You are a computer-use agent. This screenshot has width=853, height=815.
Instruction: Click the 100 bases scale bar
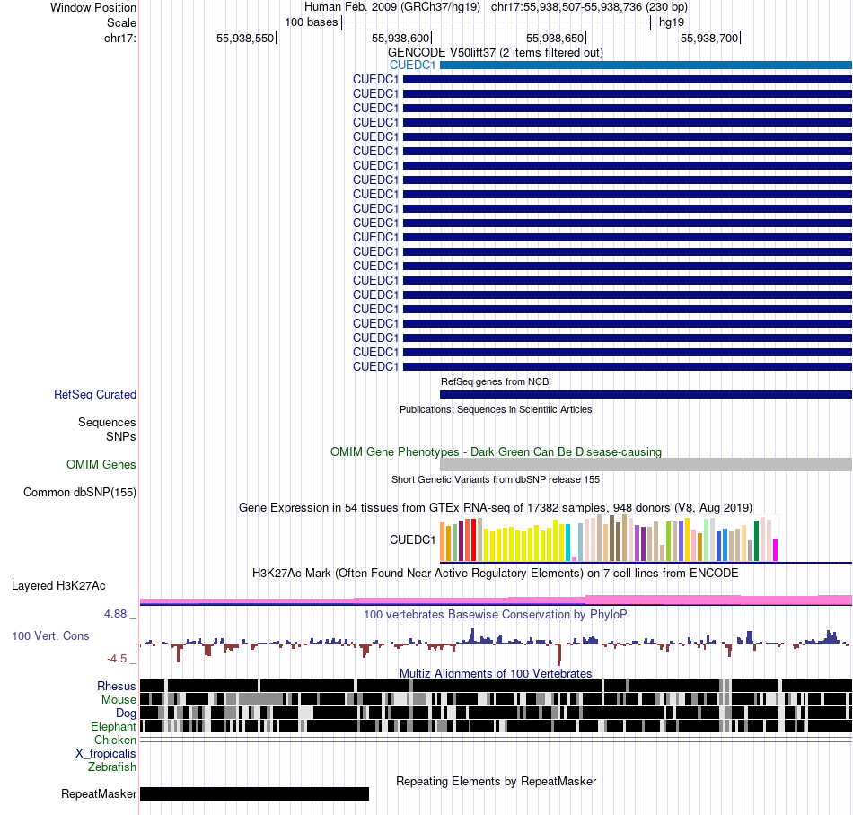click(x=497, y=22)
